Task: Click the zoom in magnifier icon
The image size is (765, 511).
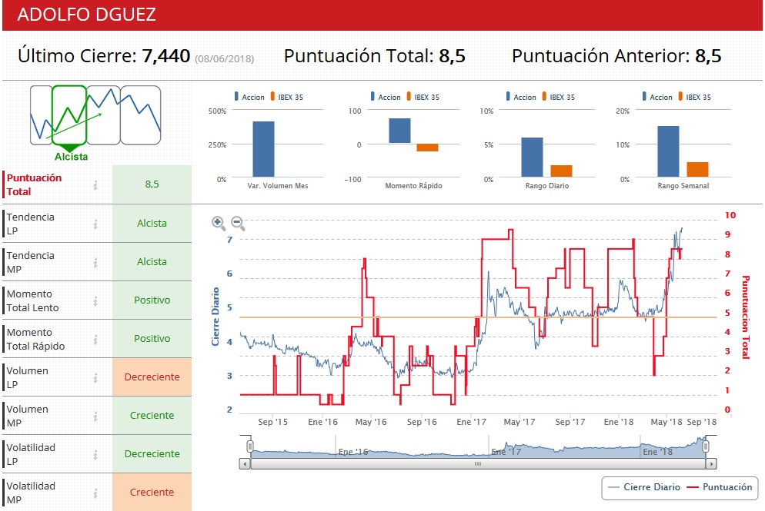Action: (x=219, y=223)
